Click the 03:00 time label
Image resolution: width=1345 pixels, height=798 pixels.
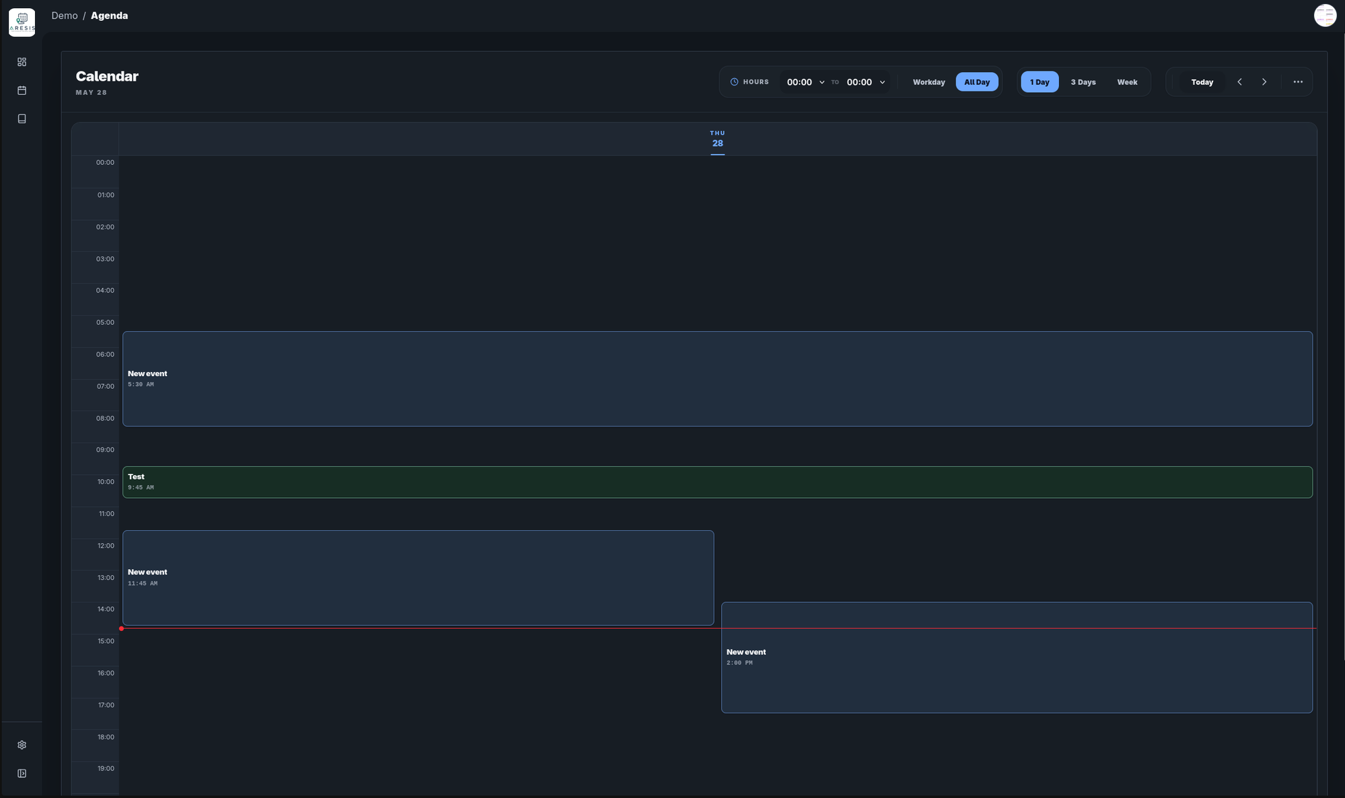pos(105,259)
